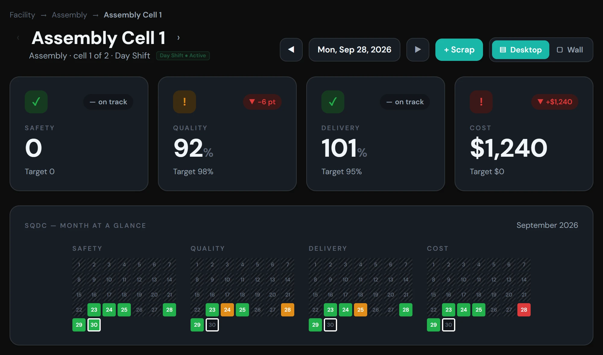Select day 28 in Safety calendar
Image resolution: width=603 pixels, height=355 pixels.
pos(169,310)
